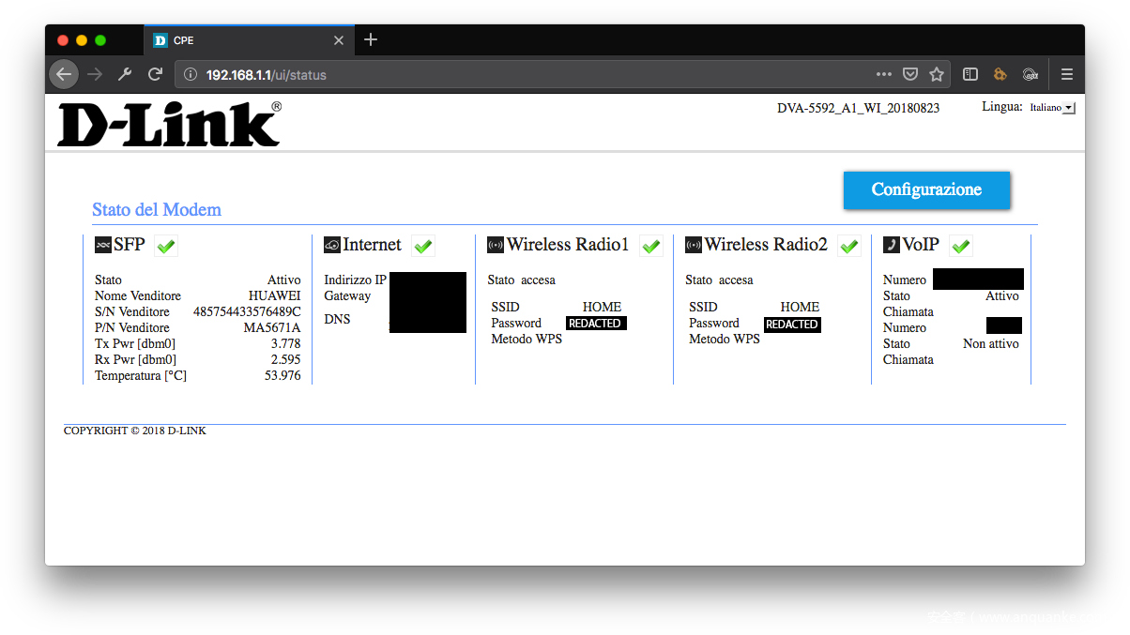Click the Configurazione button
The height and width of the screenshot is (635, 1130).
[x=926, y=189]
